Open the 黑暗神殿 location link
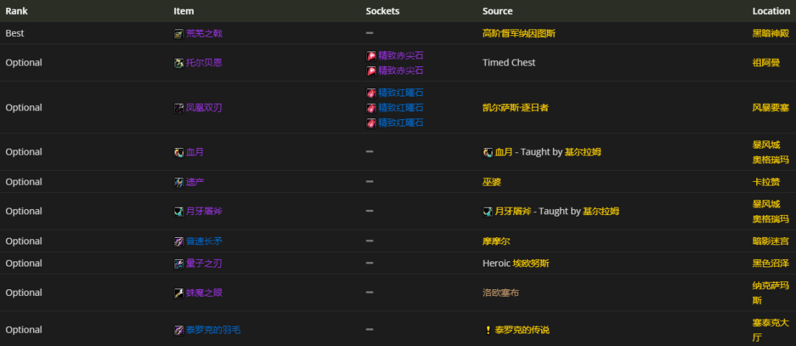796x346 pixels. coord(770,33)
